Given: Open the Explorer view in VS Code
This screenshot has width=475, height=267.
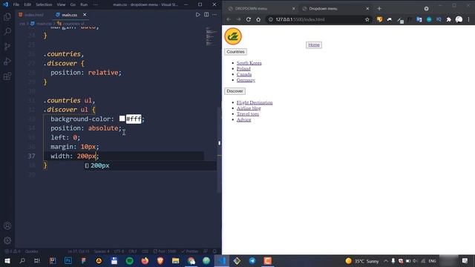Looking at the screenshot, I should (x=7, y=16).
